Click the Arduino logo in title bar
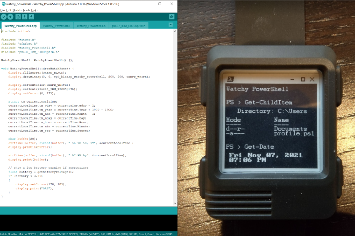355x236 pixels. (x=3, y=4)
